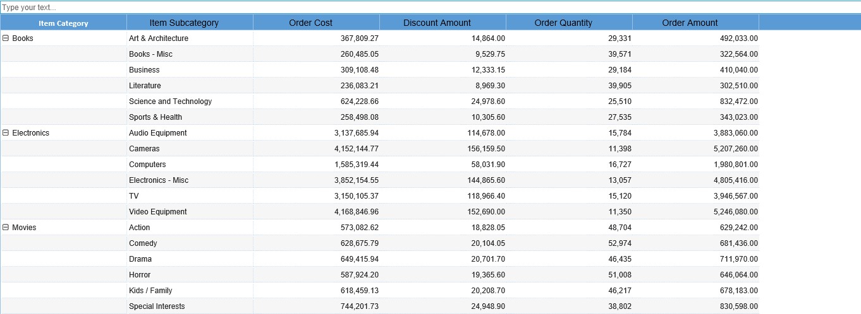
Task: Click the Order Amount column header
Action: 690,23
